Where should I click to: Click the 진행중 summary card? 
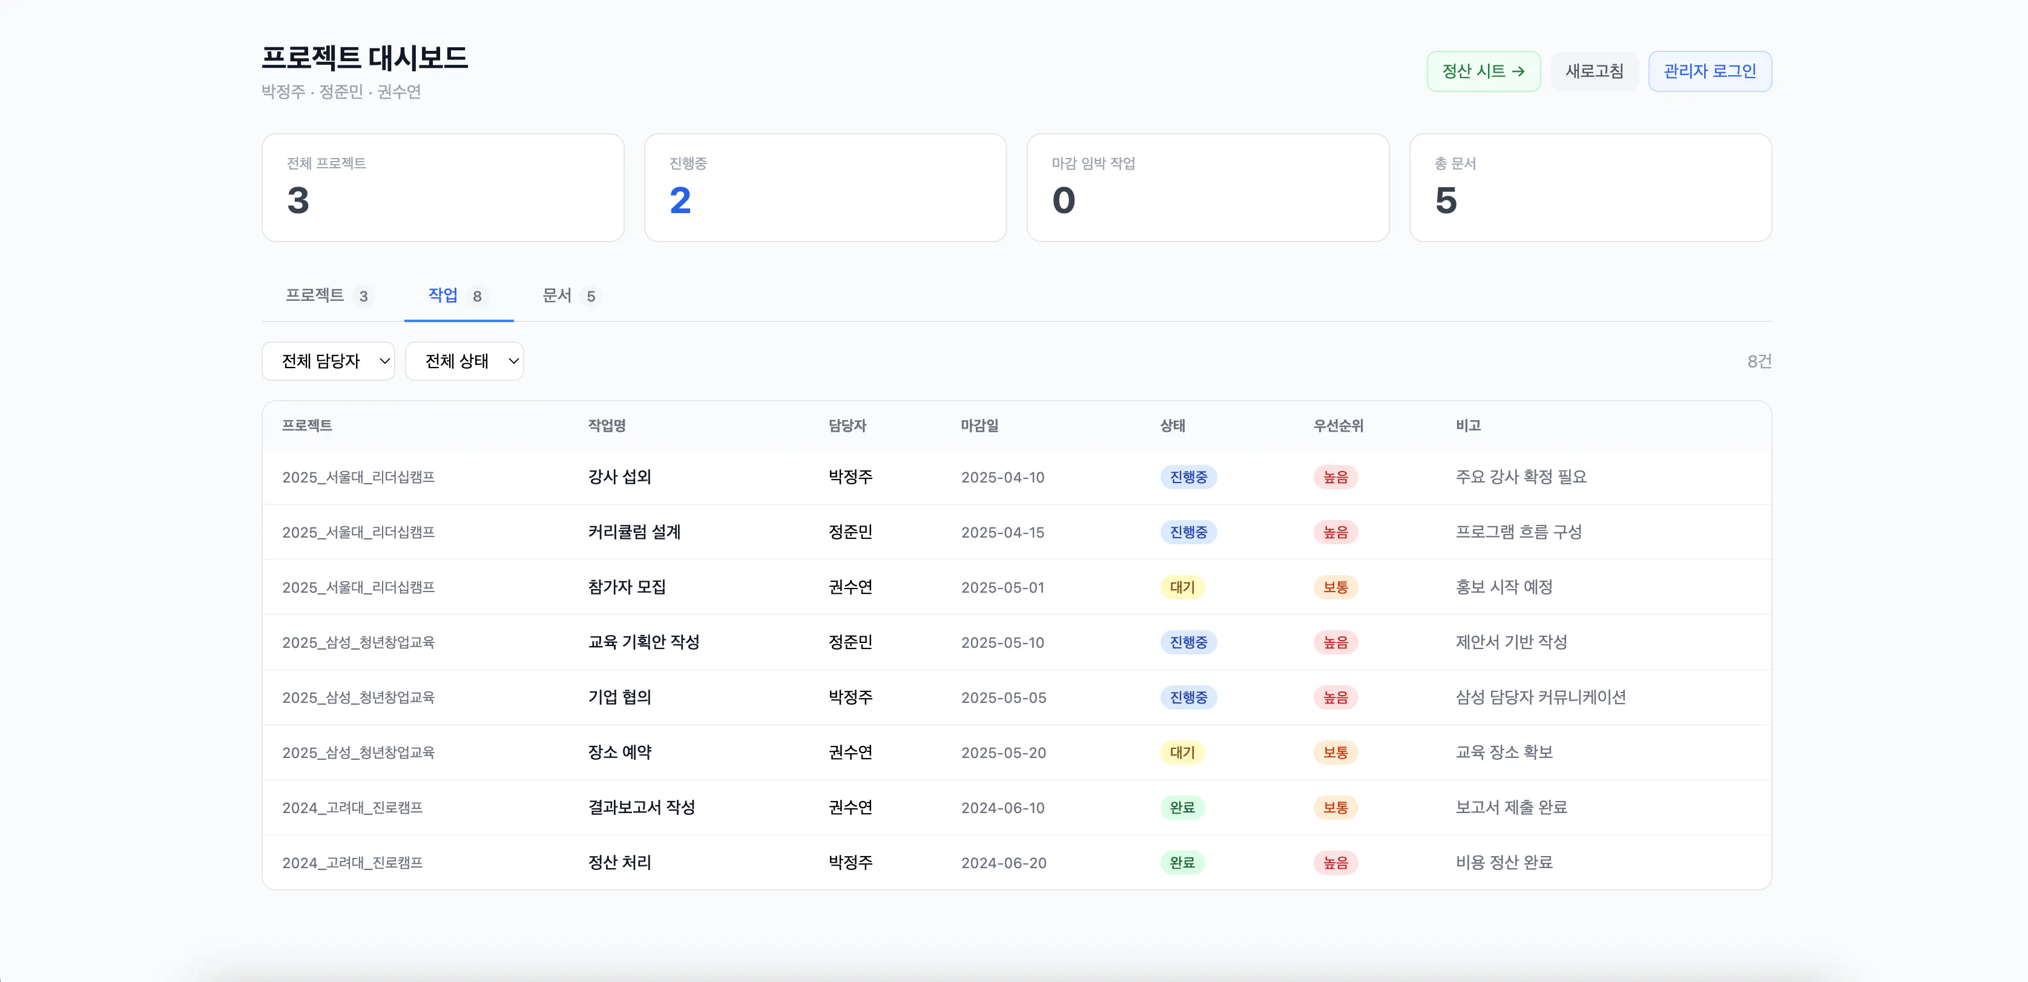click(825, 188)
